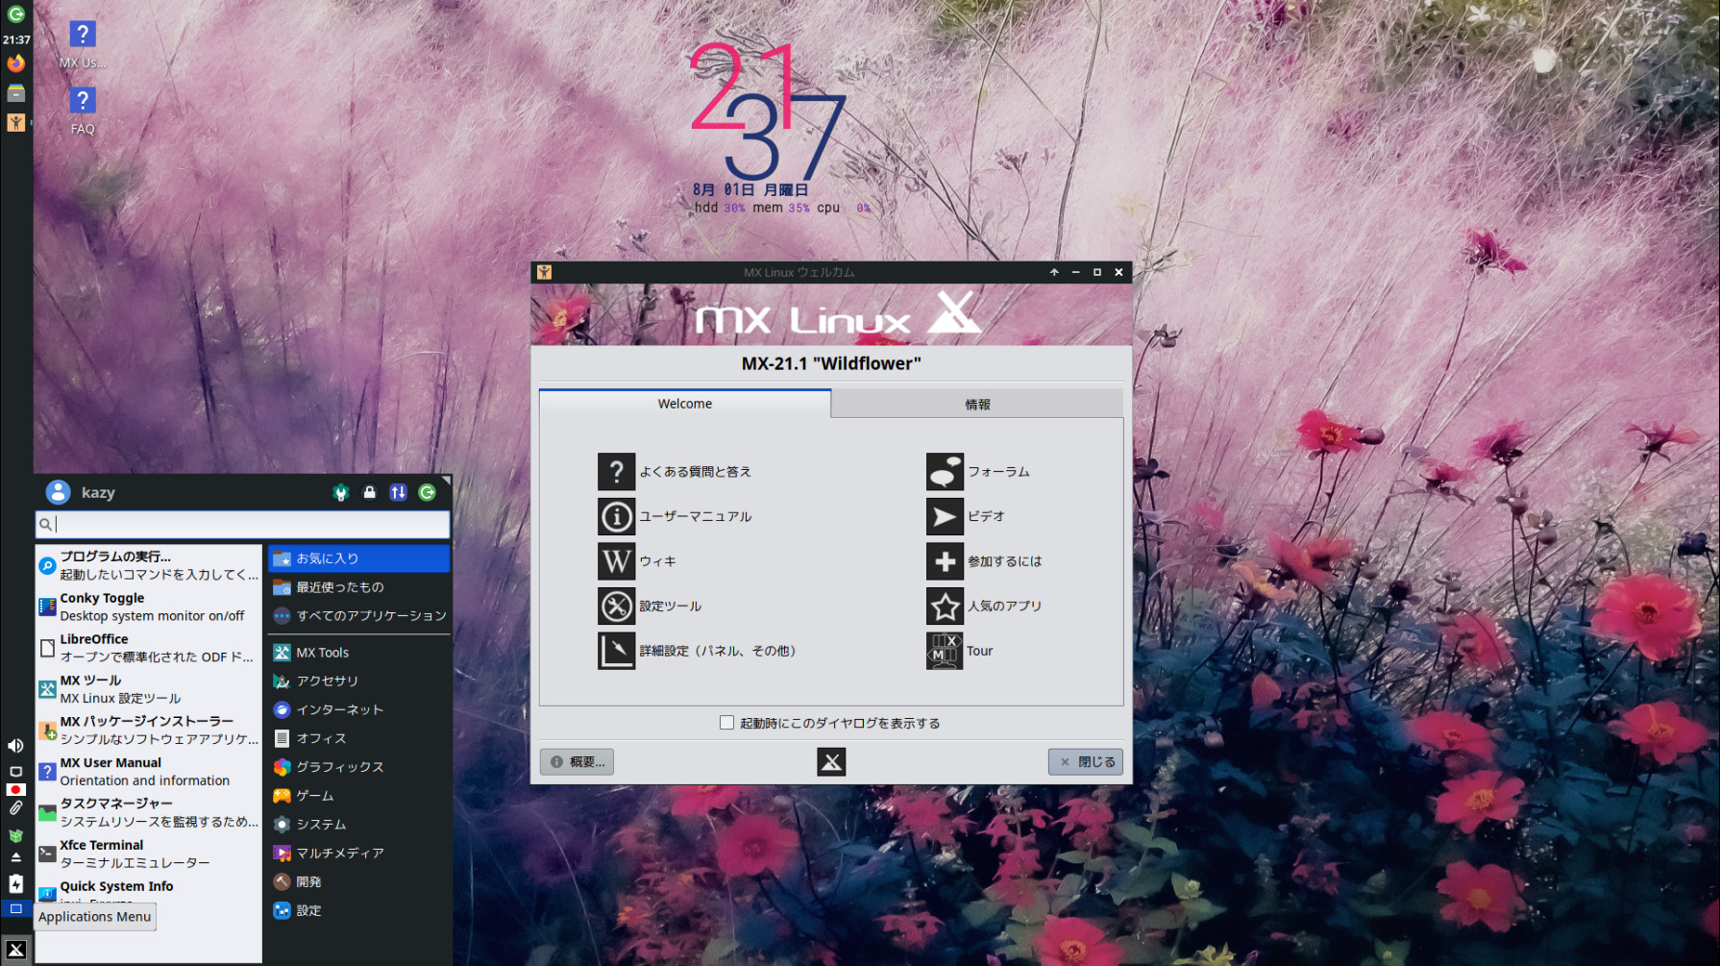Launch プログラムの実行... entry
Image resolution: width=1720 pixels, height=966 pixels.
148,565
